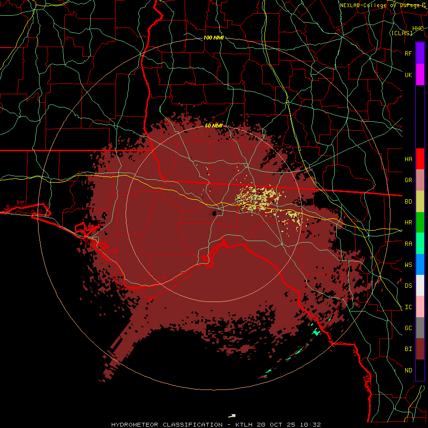Click the IC pink legend swatch
This screenshot has width=428, height=428.
tap(420, 307)
